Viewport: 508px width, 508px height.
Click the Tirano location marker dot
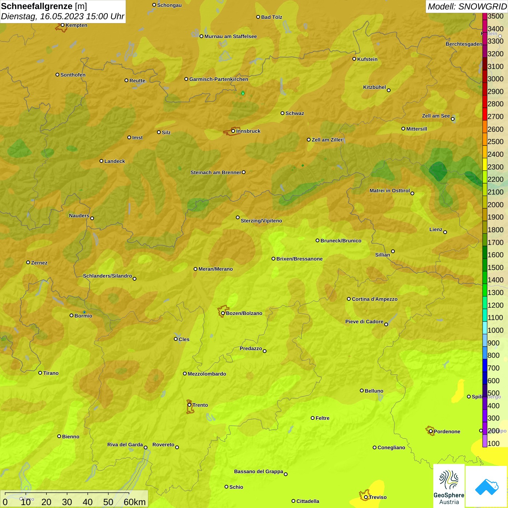click(40, 373)
